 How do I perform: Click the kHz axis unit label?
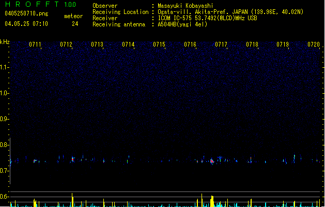[x=5, y=42]
